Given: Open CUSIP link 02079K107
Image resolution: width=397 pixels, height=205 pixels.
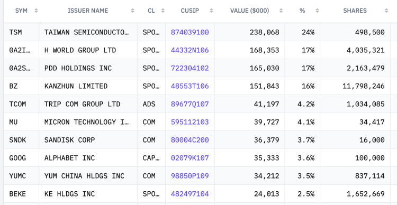Looking at the screenshot, I should [x=190, y=158].
